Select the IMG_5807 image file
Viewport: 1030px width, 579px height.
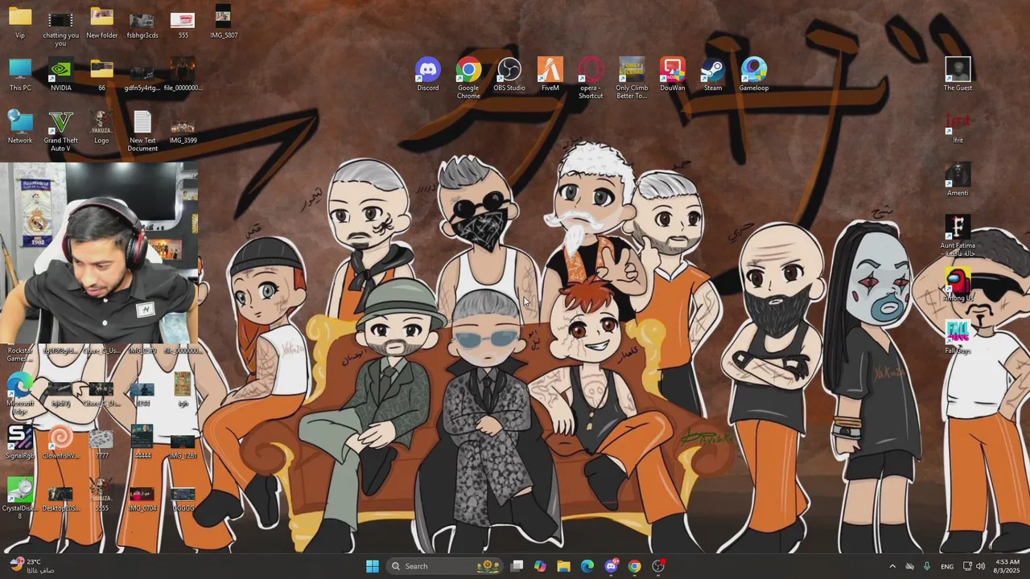tap(223, 22)
